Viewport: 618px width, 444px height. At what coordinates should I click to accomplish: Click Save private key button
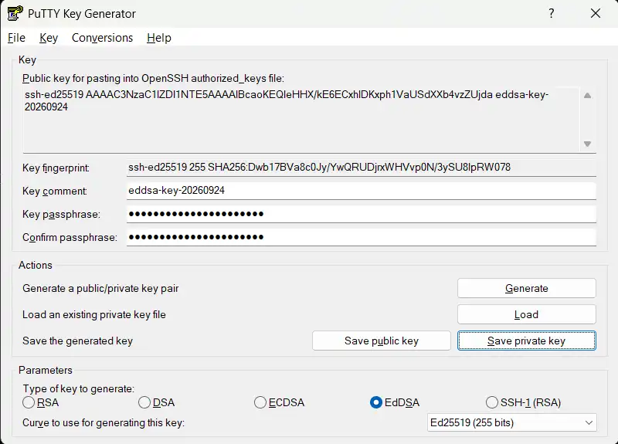pos(527,341)
